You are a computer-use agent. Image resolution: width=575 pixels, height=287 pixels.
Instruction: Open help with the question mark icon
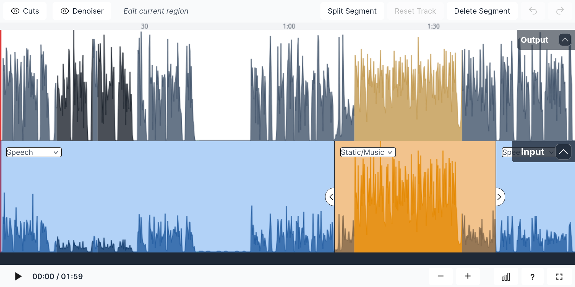(532, 277)
